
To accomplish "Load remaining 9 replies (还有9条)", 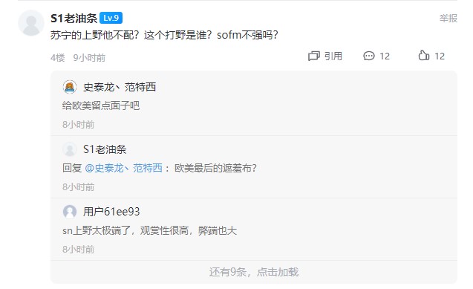I will (254, 272).
